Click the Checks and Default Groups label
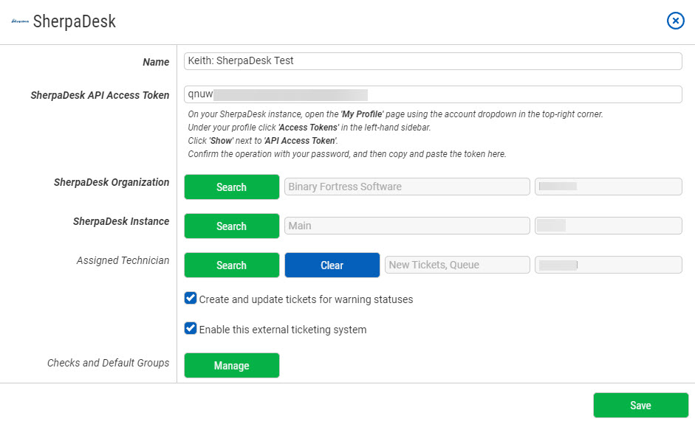Screen dimensions: 695x424 click(x=108, y=363)
